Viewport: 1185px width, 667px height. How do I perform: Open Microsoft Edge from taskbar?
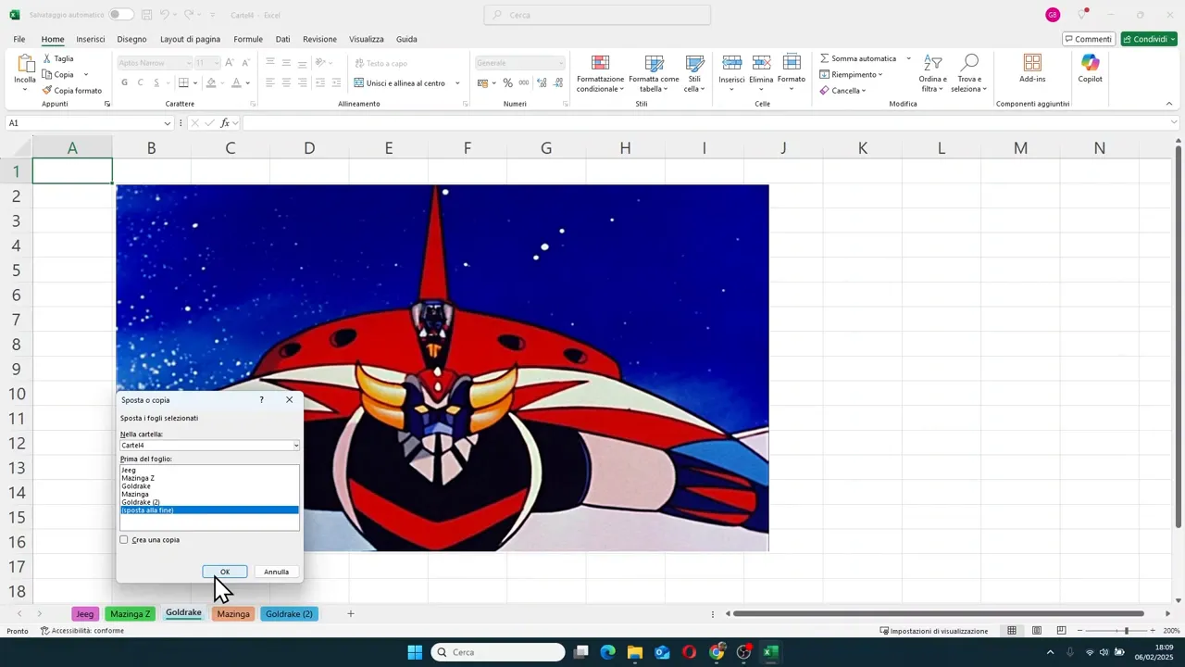coord(607,652)
